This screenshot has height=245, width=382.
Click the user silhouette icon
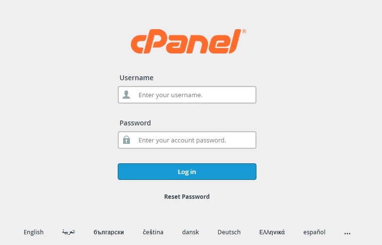tap(127, 95)
